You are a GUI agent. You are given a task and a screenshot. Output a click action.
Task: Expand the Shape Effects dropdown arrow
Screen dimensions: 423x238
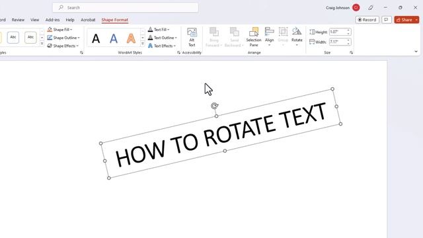pyautogui.click(x=77, y=46)
